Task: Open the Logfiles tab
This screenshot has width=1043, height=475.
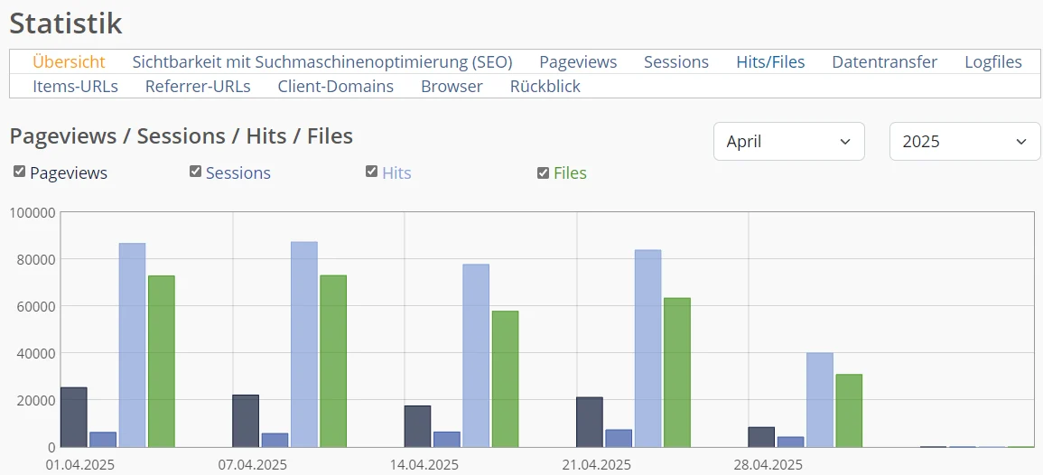Action: [993, 62]
